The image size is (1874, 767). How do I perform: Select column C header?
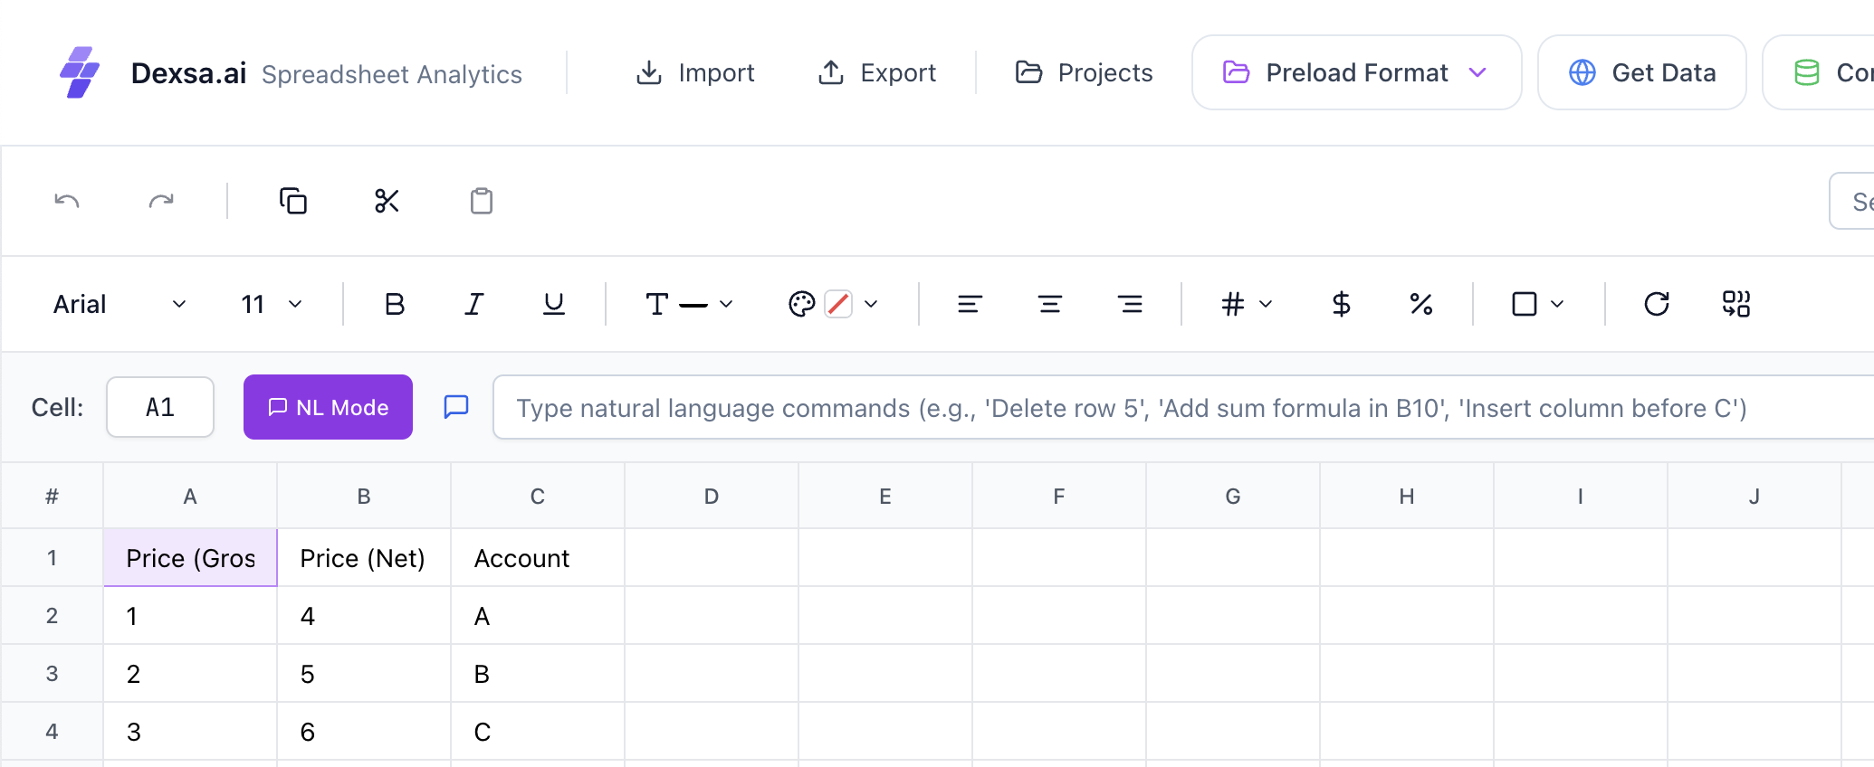click(538, 496)
